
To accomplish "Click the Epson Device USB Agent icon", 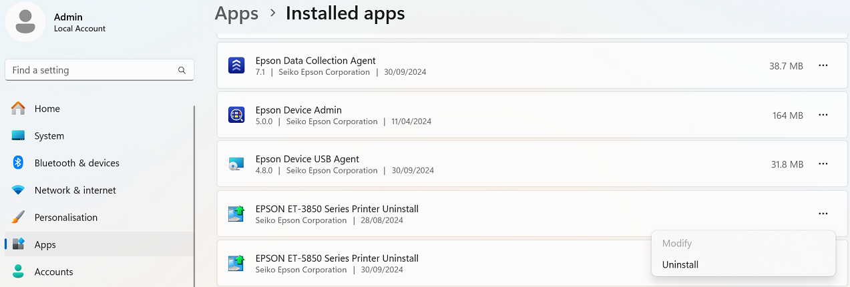I will tap(236, 164).
